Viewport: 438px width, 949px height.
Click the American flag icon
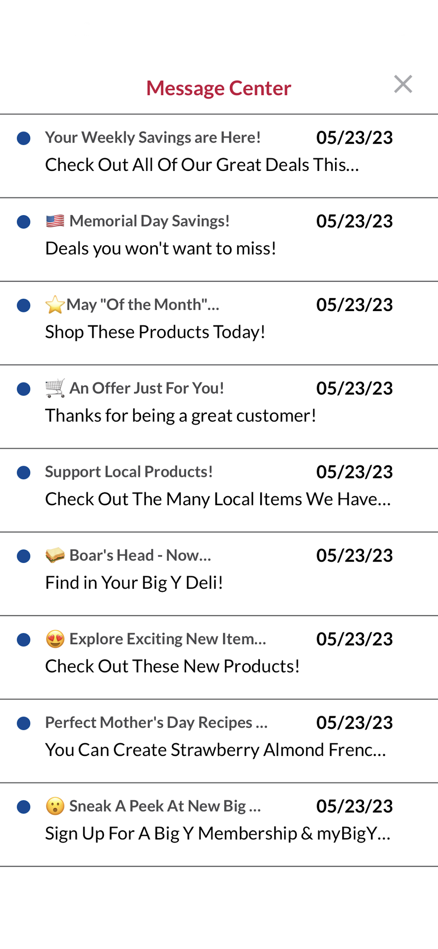[x=55, y=221]
